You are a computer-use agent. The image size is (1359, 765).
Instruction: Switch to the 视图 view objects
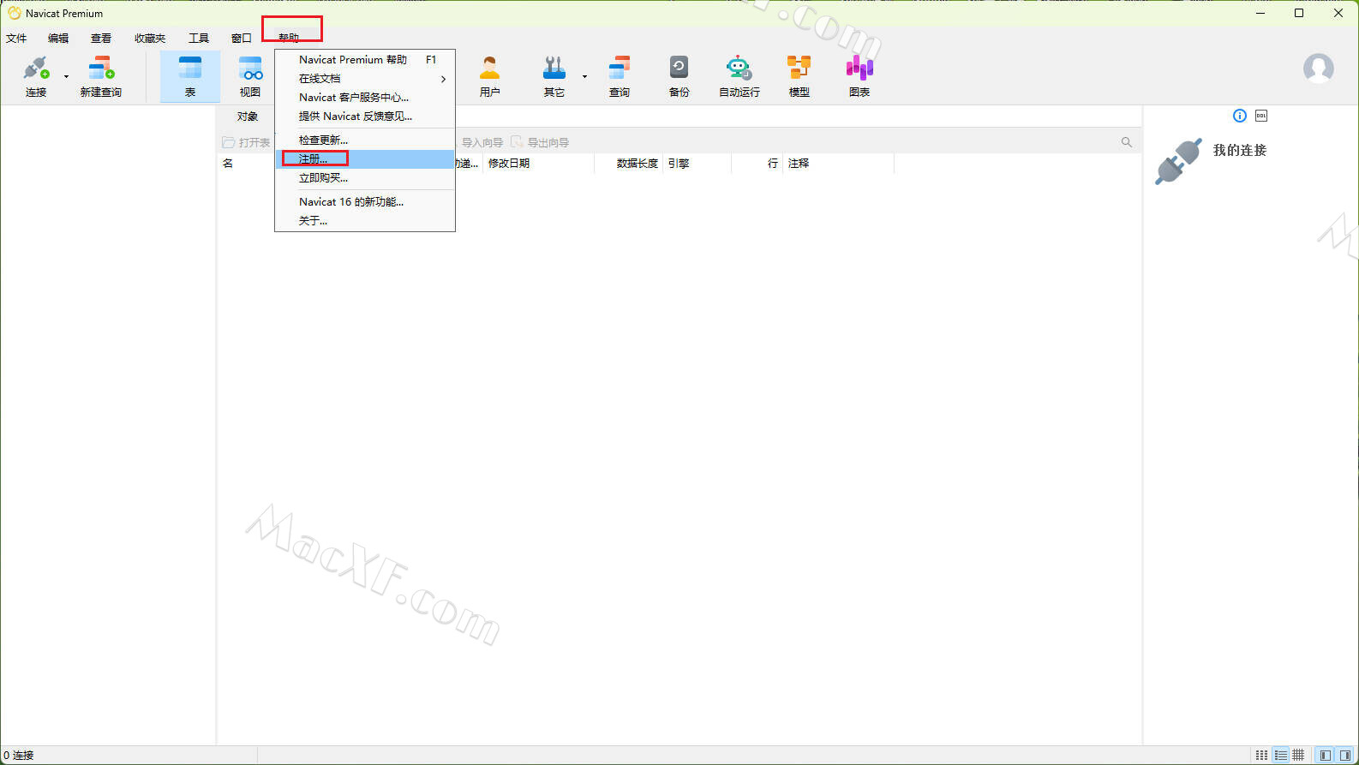[250, 76]
